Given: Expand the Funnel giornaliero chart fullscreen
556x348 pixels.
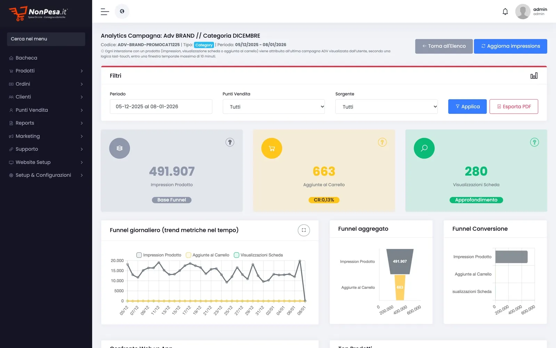Looking at the screenshot, I should pyautogui.click(x=304, y=230).
